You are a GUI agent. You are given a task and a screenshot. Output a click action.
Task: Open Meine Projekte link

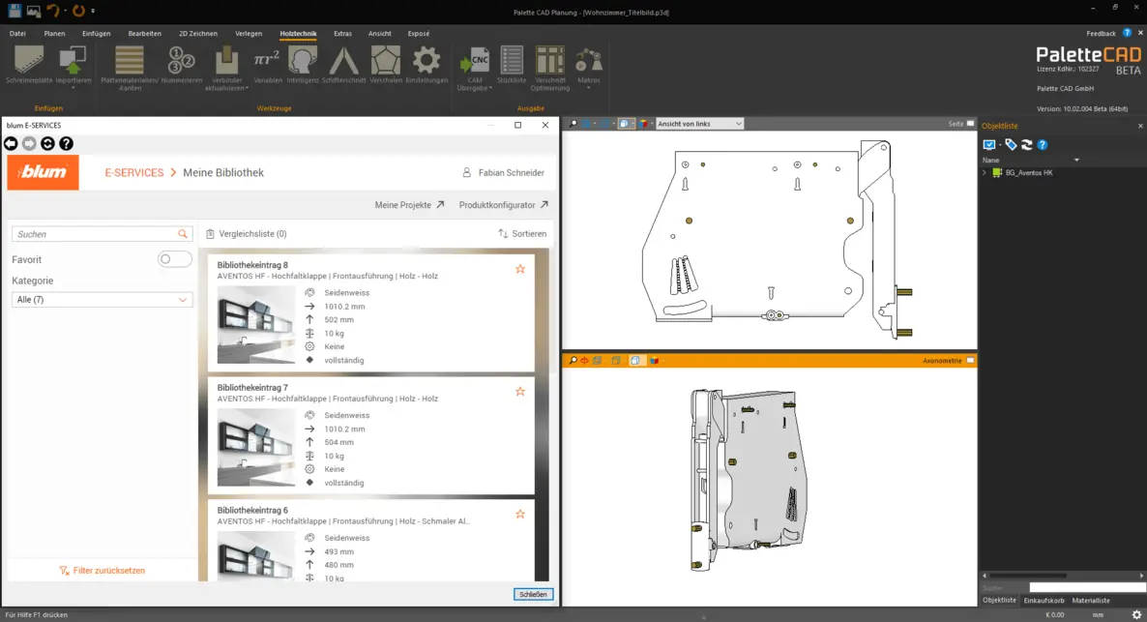click(410, 205)
